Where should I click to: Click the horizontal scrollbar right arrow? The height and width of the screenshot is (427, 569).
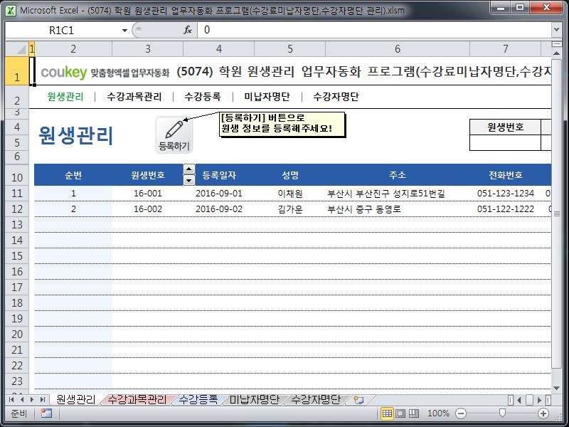coord(540,400)
